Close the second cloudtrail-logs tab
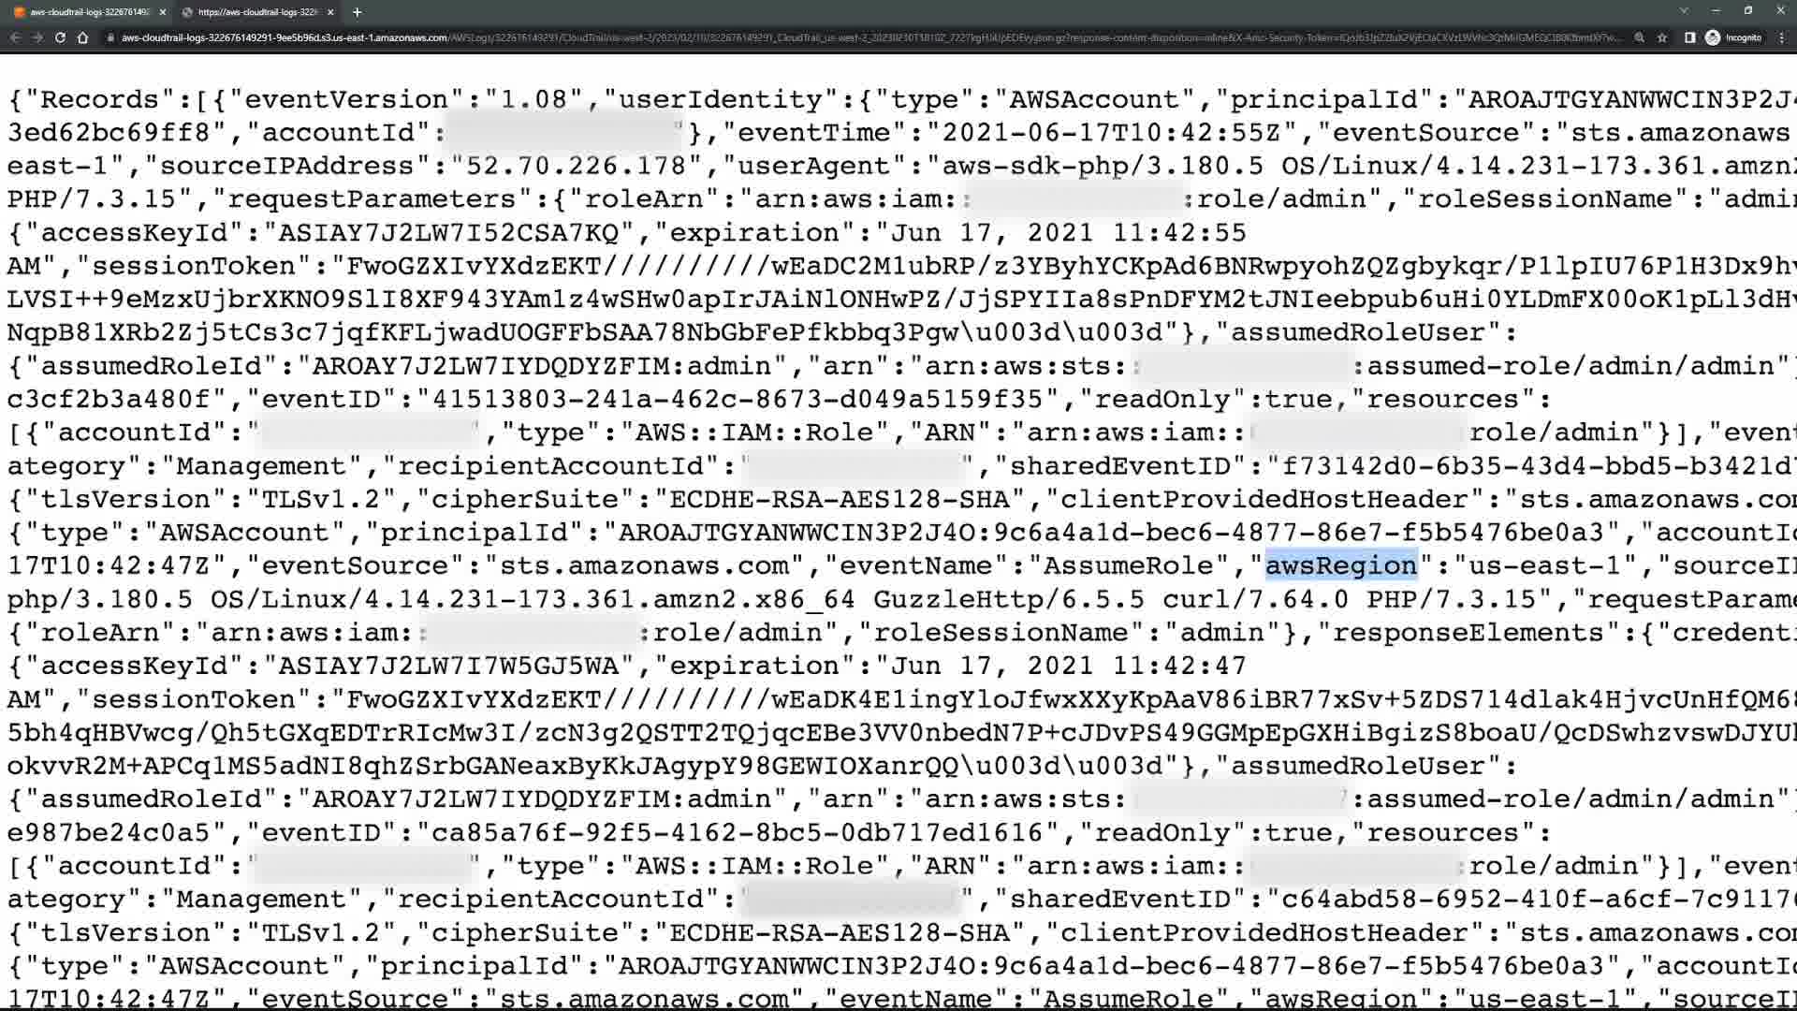 pos(330,12)
